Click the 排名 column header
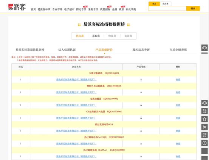 (21, 67)
